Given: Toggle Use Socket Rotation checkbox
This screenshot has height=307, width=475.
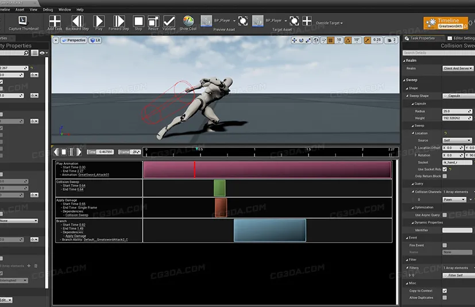Looking at the screenshot, I should pos(445,169).
